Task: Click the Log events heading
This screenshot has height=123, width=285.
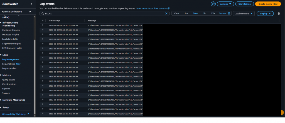Action: tap(47, 4)
